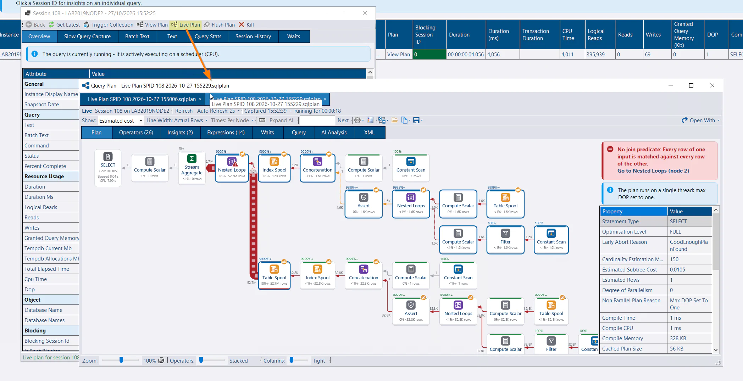
Task: Click the zoom reset icon beside 100%
Action: pyautogui.click(x=161, y=360)
